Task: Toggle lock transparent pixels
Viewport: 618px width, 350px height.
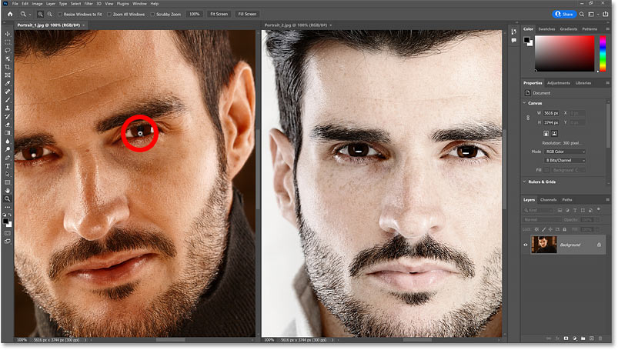Action: coord(536,229)
